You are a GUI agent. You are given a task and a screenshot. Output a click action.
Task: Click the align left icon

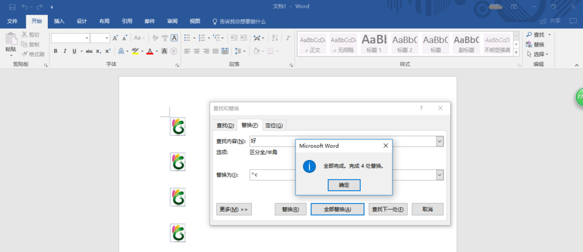187,51
